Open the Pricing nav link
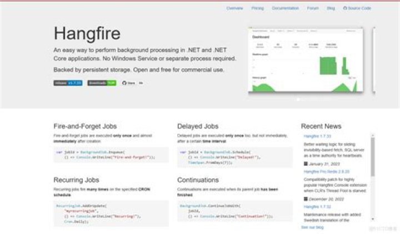The width and height of the screenshot is (400, 234). tap(257, 8)
